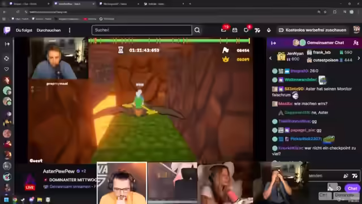Go to the Du folgst tab

pos(24,30)
